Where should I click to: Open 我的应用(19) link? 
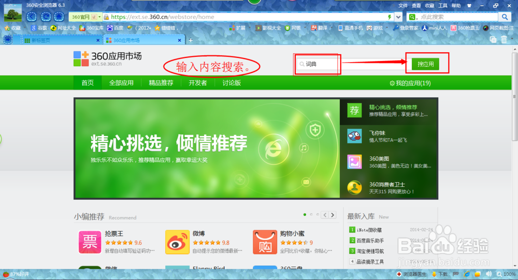[x=410, y=83]
